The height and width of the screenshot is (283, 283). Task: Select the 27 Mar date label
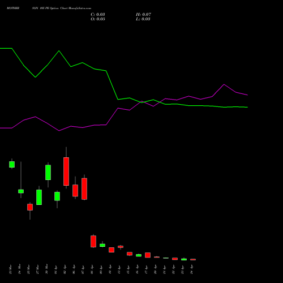click(37, 269)
